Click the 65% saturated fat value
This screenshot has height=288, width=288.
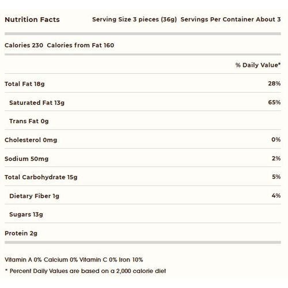pos(274,103)
